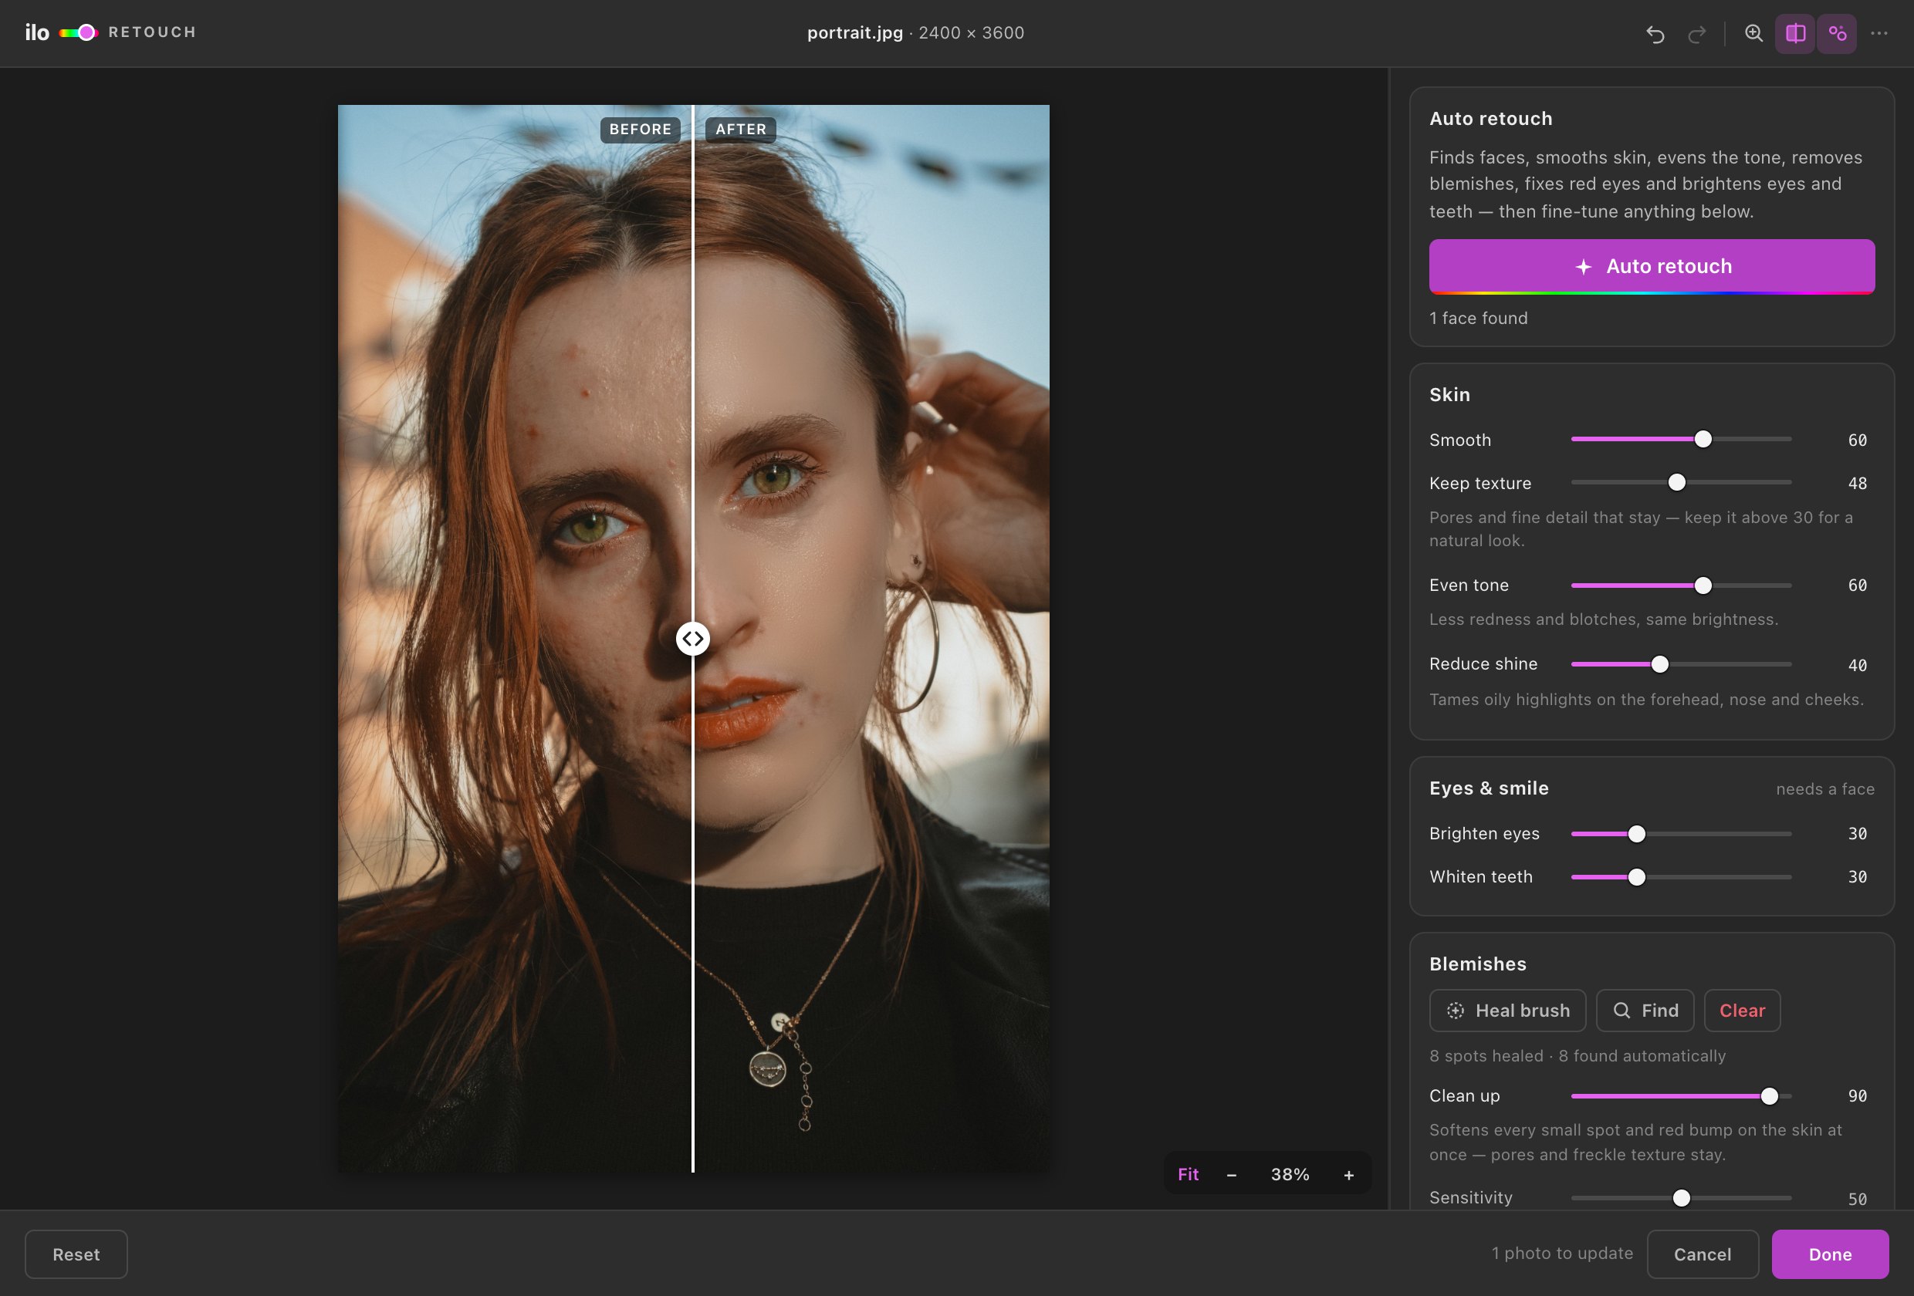Click the Clean up slider thumb
The image size is (1914, 1296).
pos(1769,1096)
